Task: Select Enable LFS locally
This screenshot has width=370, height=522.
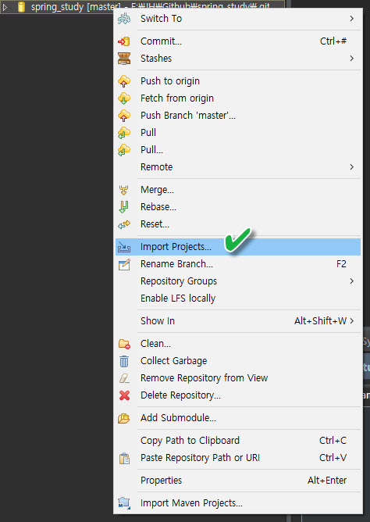Action: [238, 299]
